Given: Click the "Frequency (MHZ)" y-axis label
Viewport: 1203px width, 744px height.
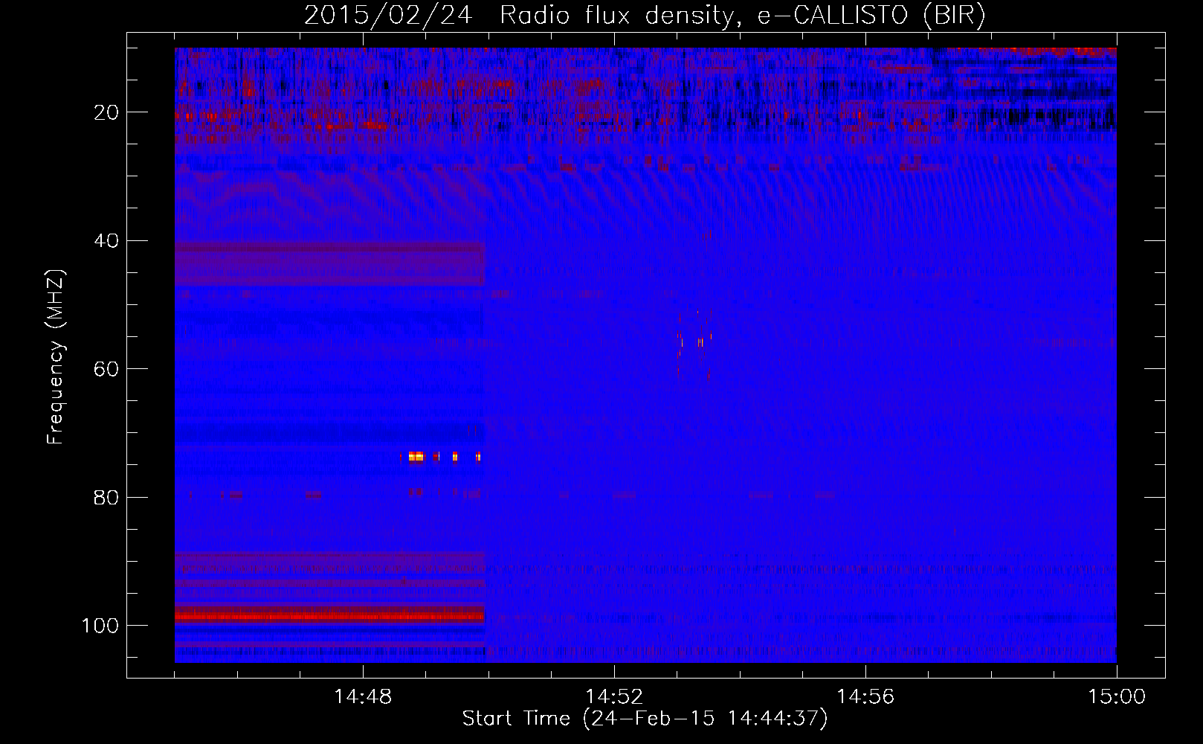Looking at the screenshot, I should pos(56,357).
